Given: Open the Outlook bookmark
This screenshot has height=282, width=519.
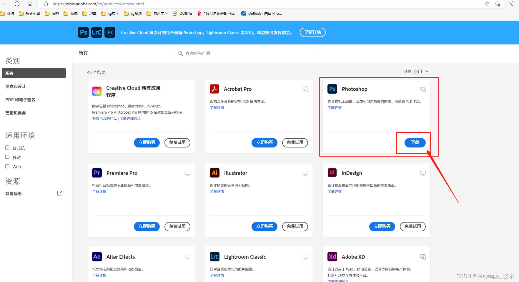Looking at the screenshot, I should tap(262, 14).
